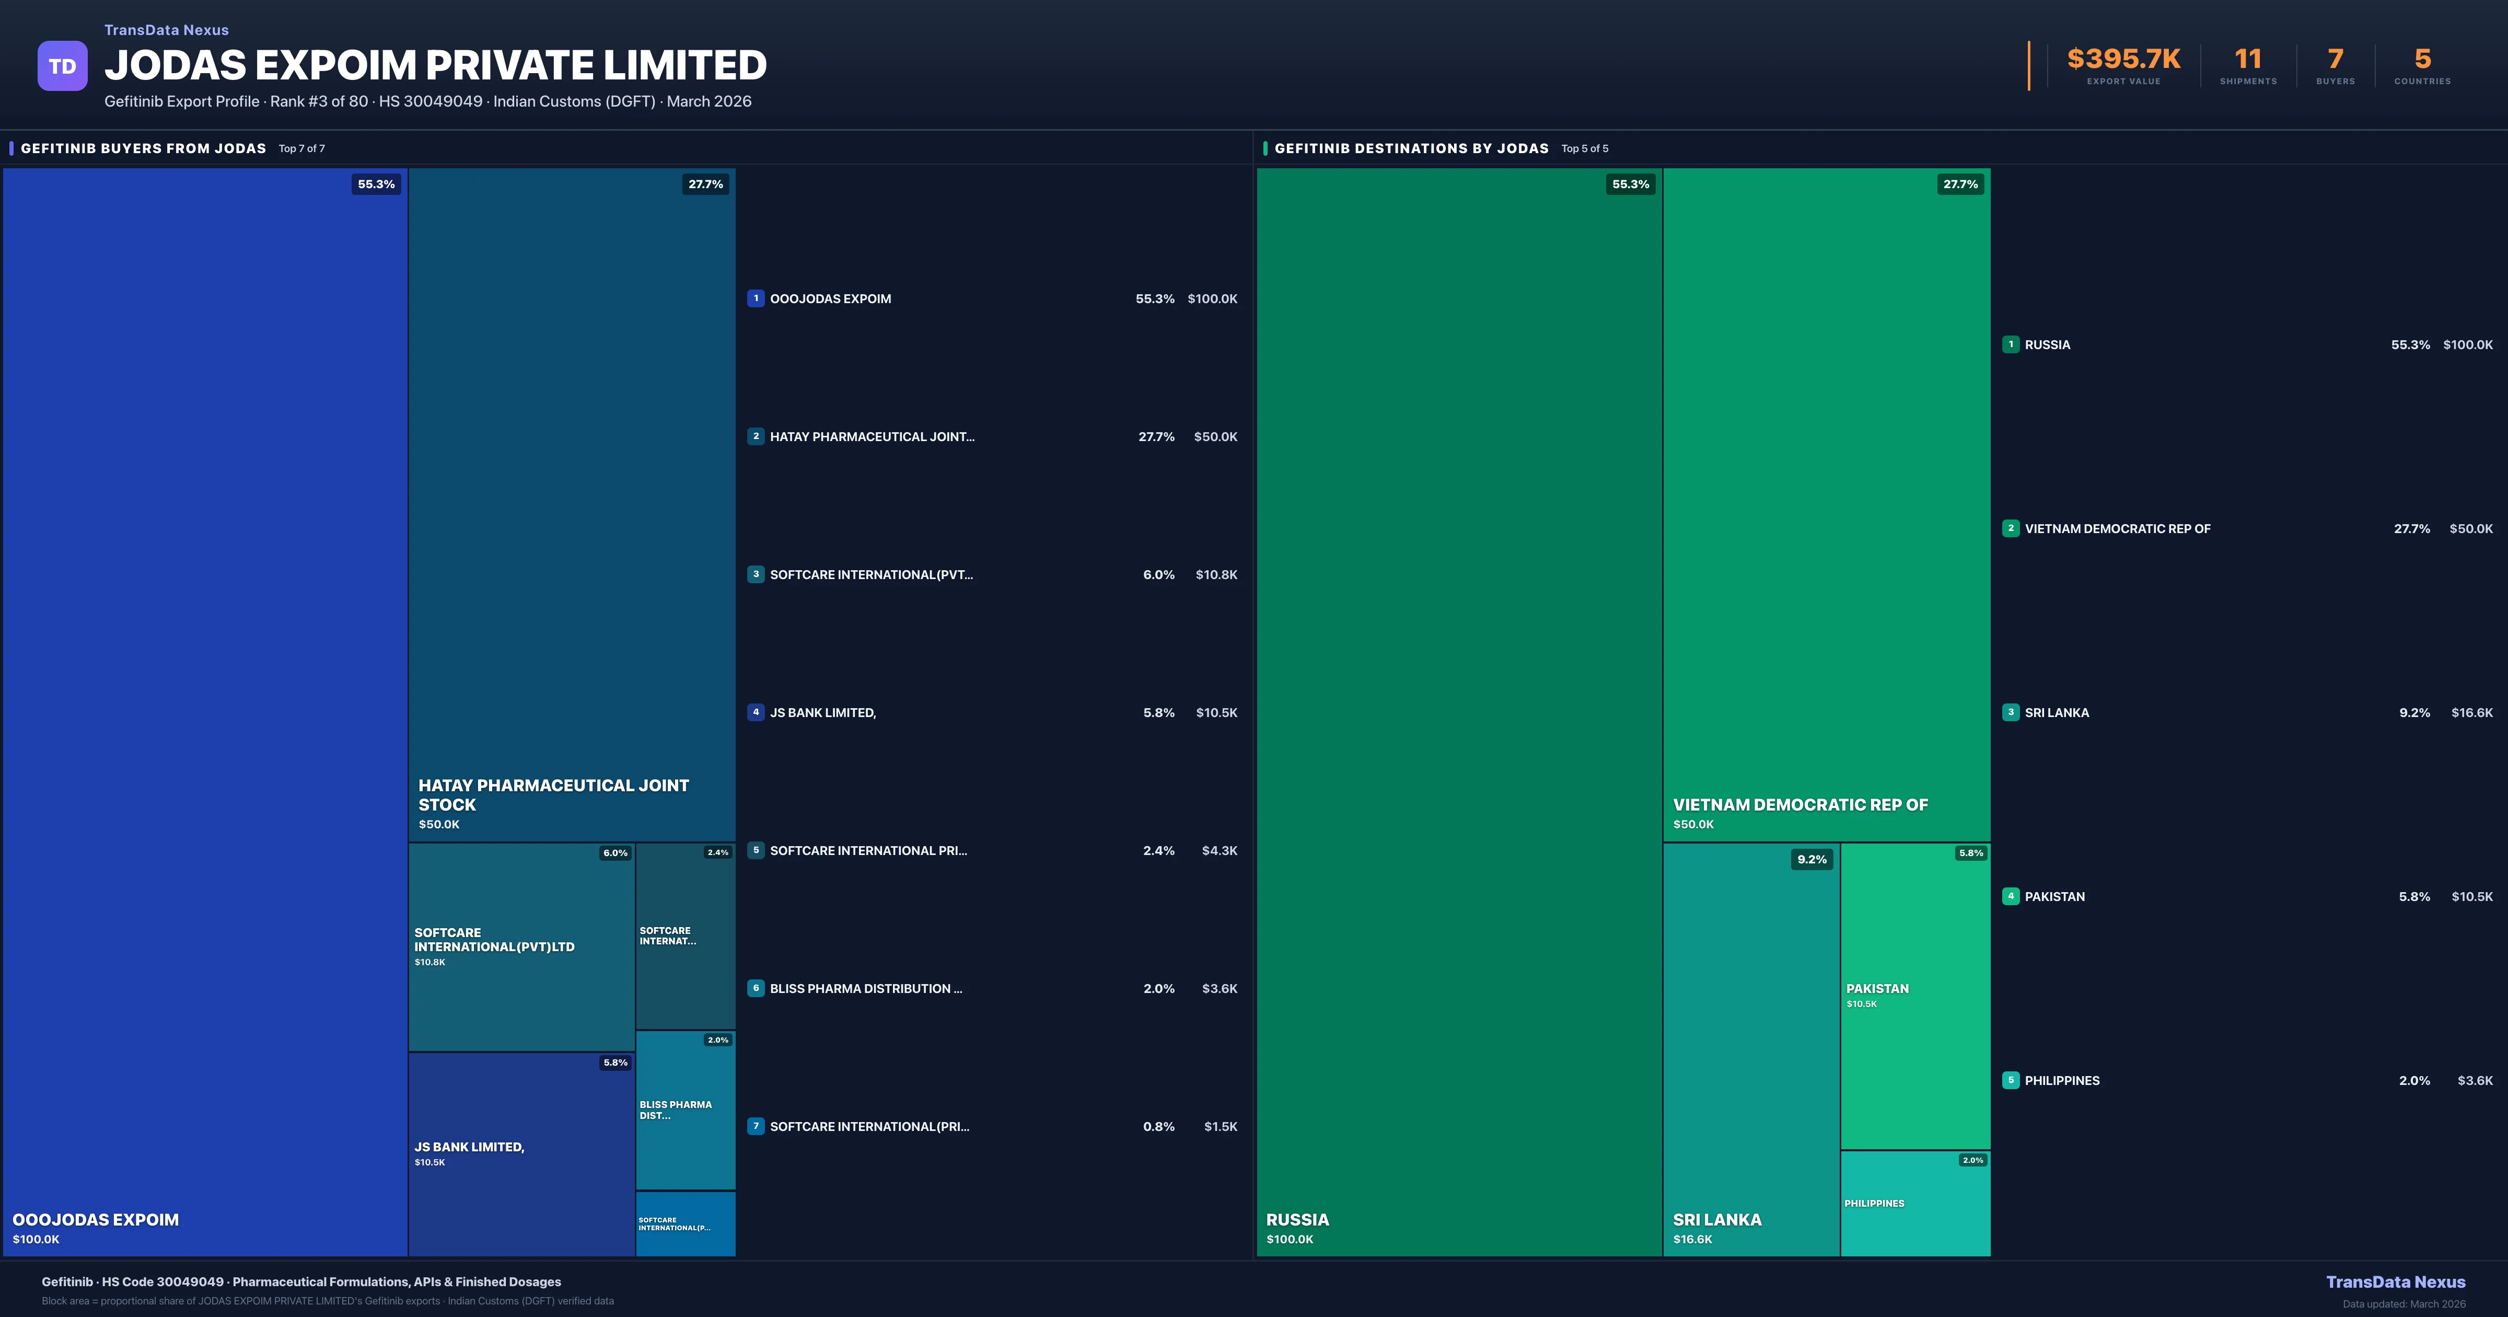This screenshot has width=2508, height=1317.
Task: Select the OOOJODAS EXPOIM treemap block
Action: (x=204, y=711)
